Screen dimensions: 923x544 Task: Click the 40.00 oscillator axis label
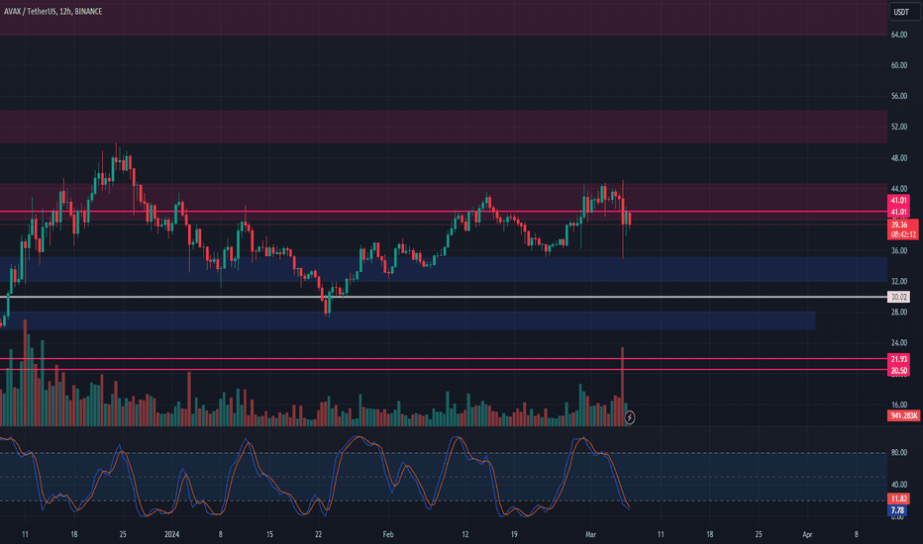click(x=899, y=485)
